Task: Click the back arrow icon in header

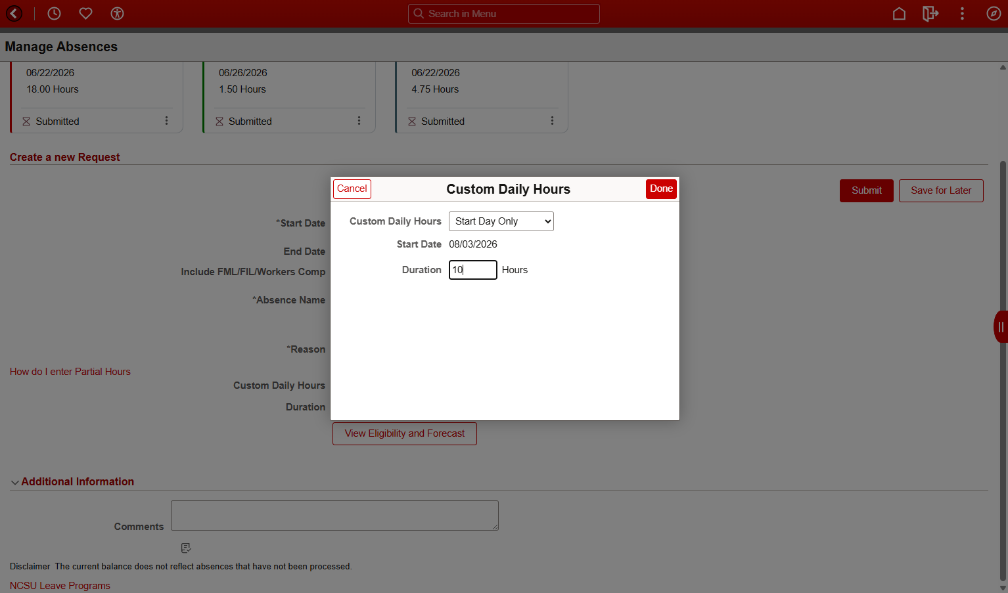Action: [x=14, y=13]
